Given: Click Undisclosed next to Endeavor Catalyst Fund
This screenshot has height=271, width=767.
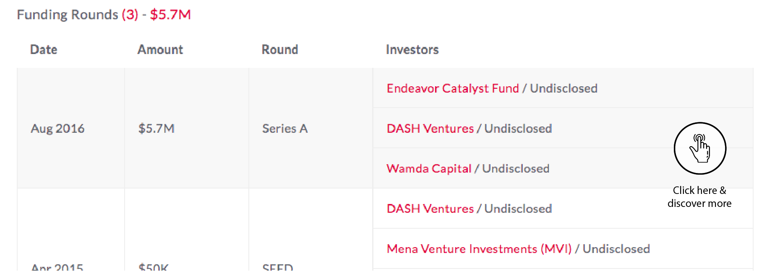Looking at the screenshot, I should click(564, 88).
